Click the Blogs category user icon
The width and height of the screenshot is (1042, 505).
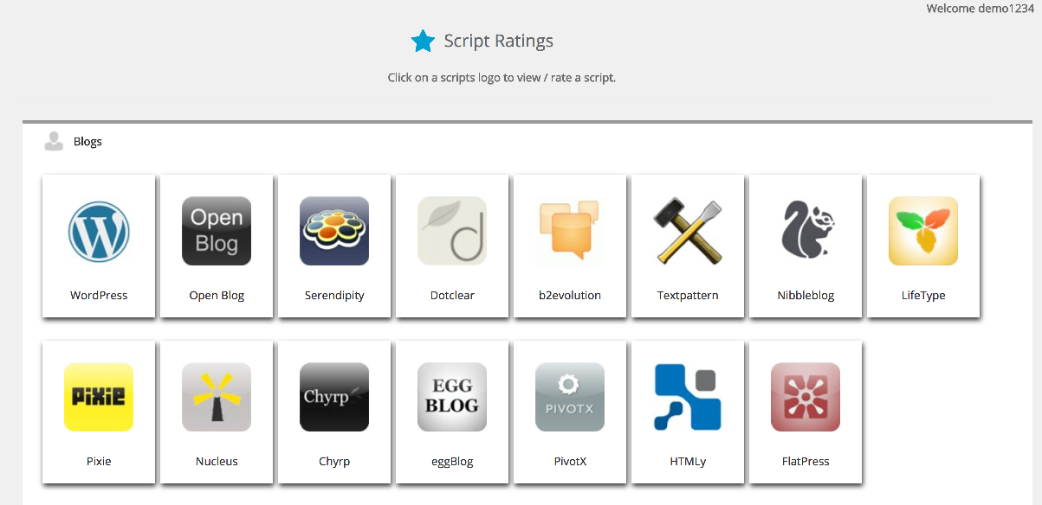pyautogui.click(x=54, y=141)
